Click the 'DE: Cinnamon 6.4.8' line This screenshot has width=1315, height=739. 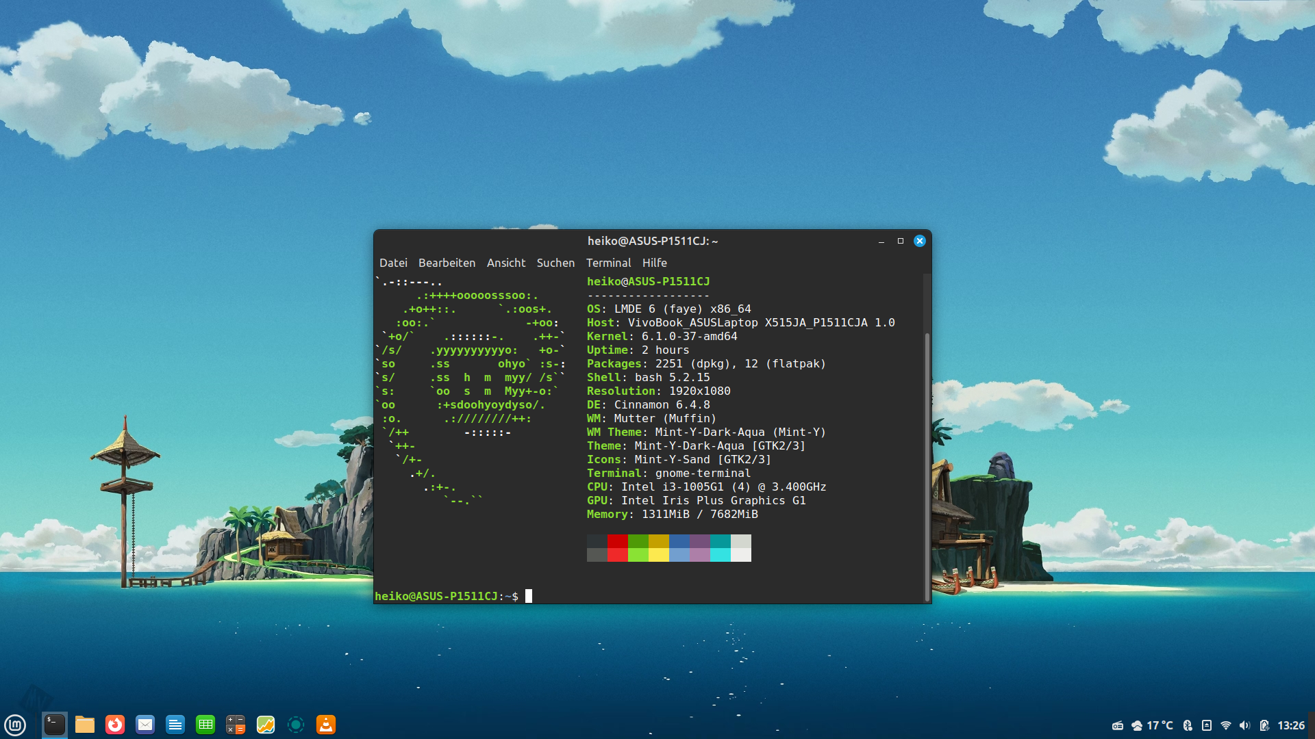649,404
